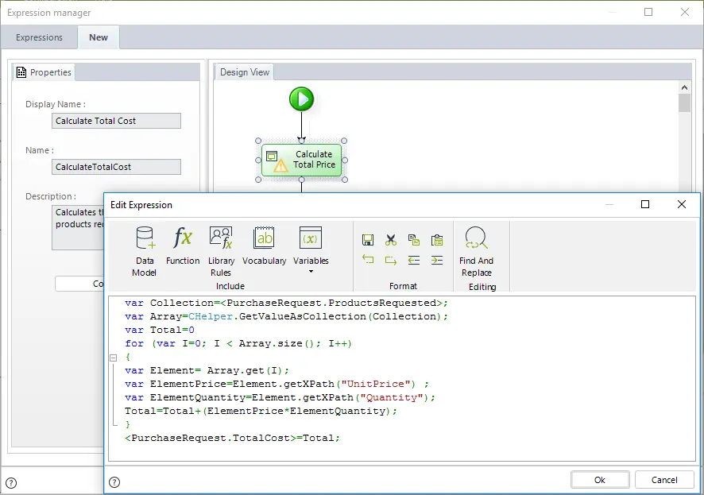Cut selection with the scissors icon
704x495 pixels.
391,240
